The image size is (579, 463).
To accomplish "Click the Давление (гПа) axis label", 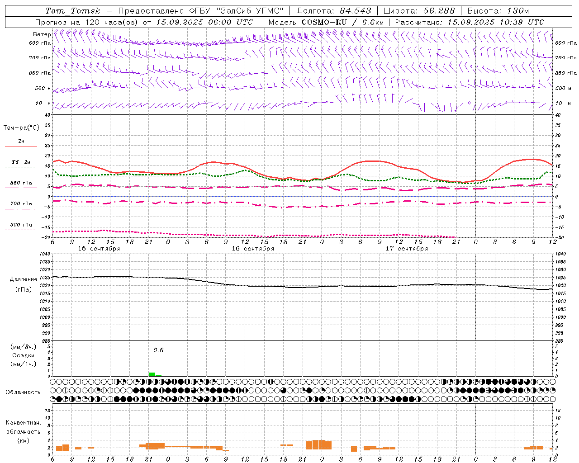I will (24, 284).
